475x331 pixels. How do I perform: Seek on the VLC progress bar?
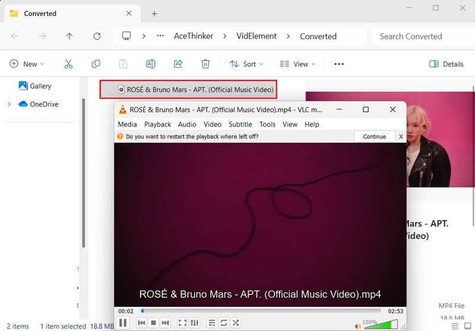[261, 311]
